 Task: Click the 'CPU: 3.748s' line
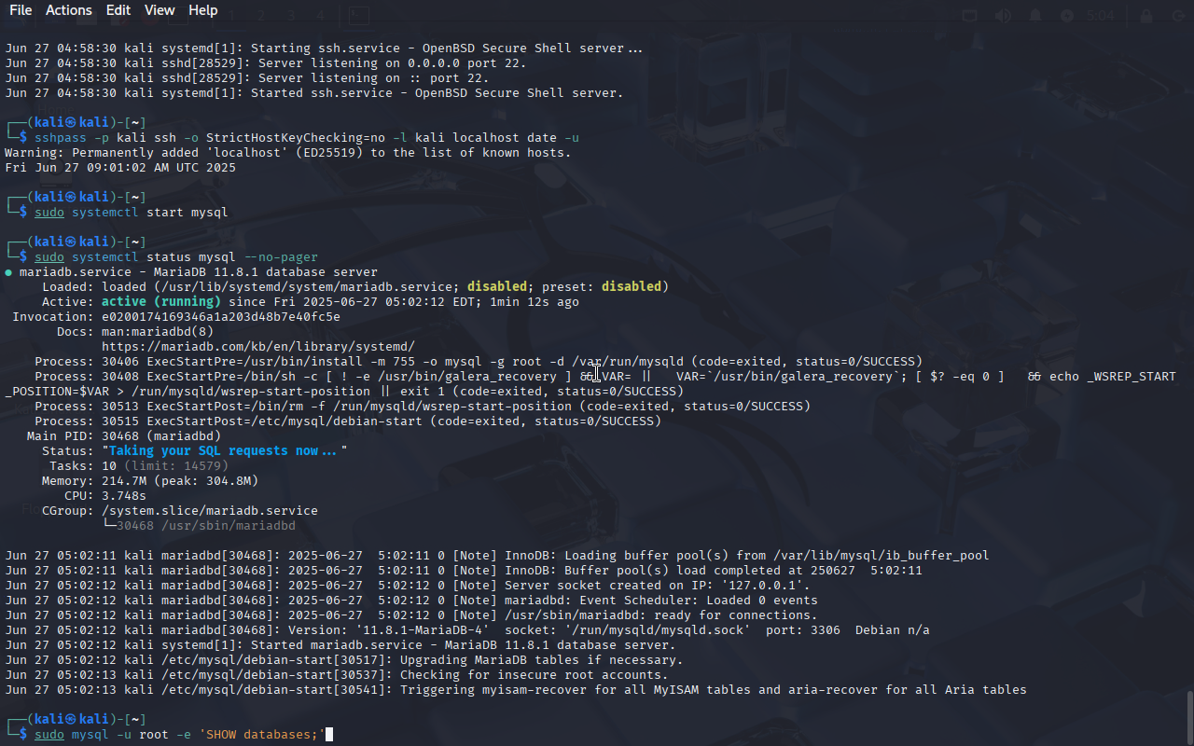(x=105, y=496)
